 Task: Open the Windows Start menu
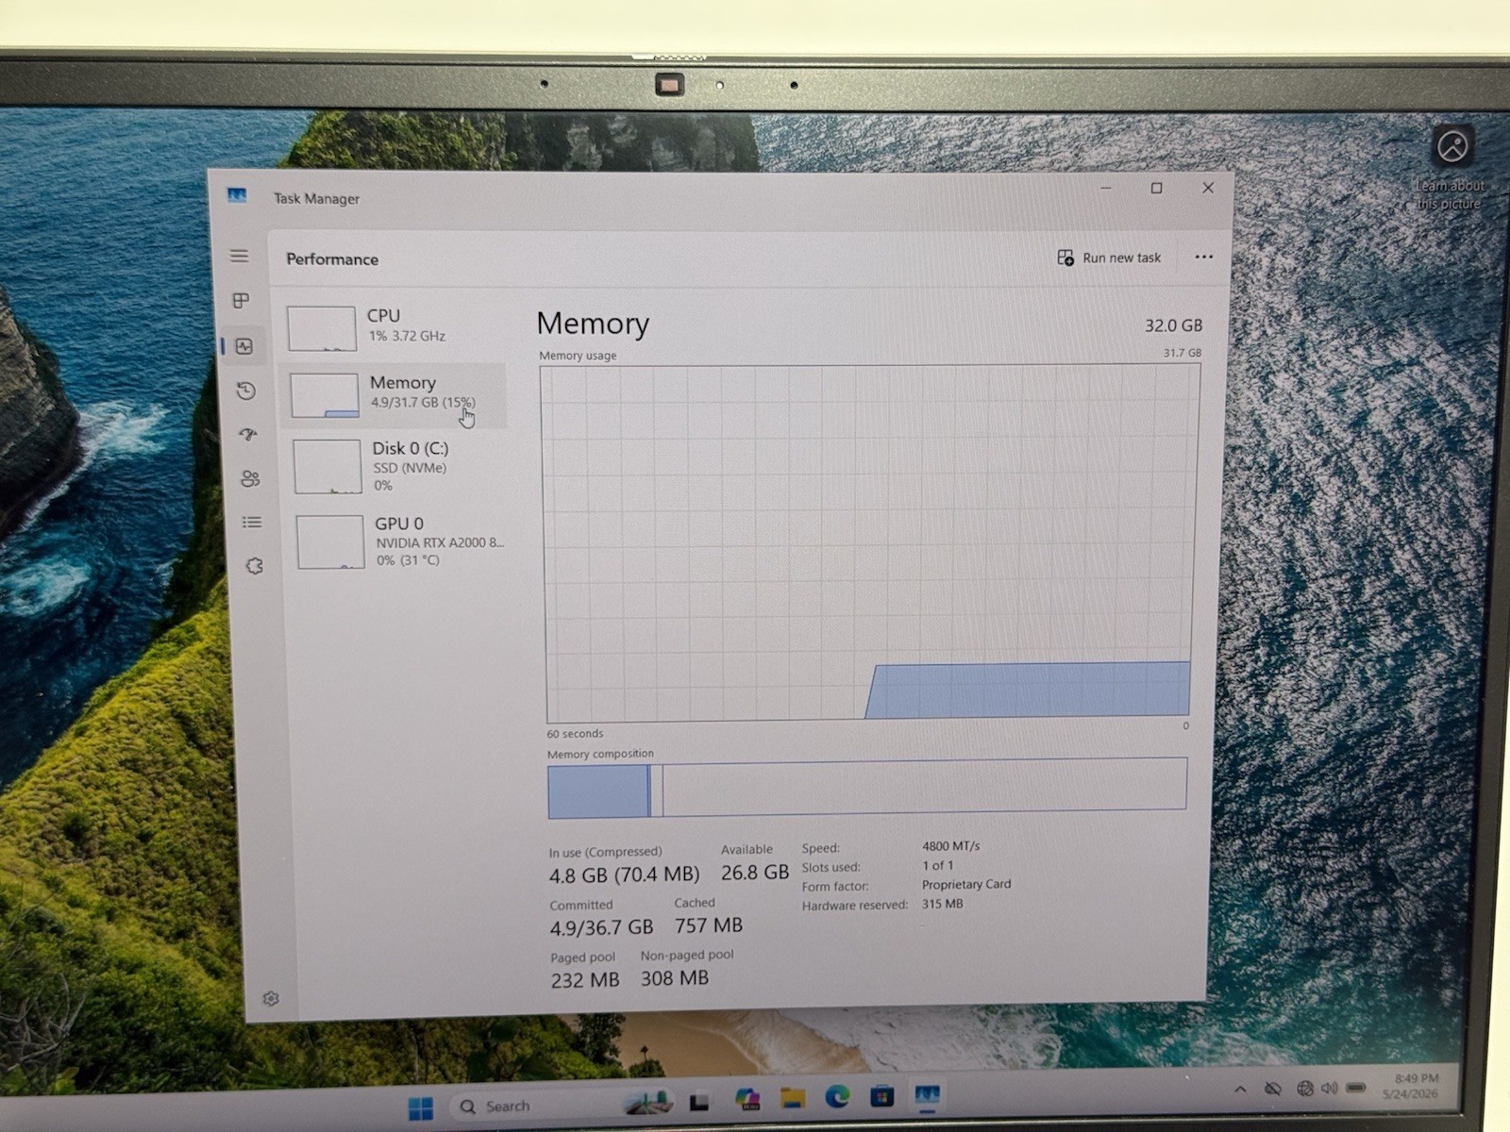click(x=421, y=1107)
